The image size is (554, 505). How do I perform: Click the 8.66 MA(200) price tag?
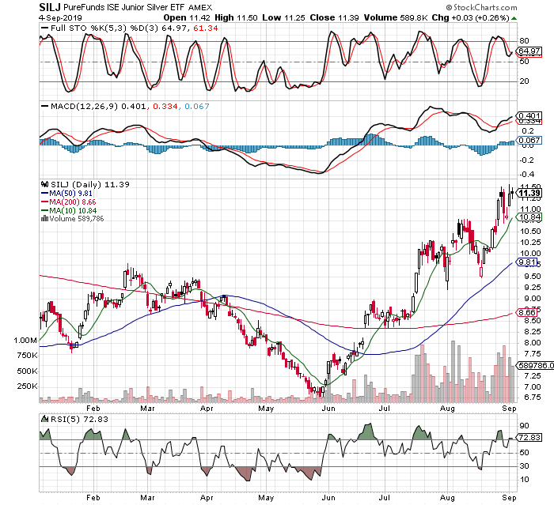[x=527, y=312]
